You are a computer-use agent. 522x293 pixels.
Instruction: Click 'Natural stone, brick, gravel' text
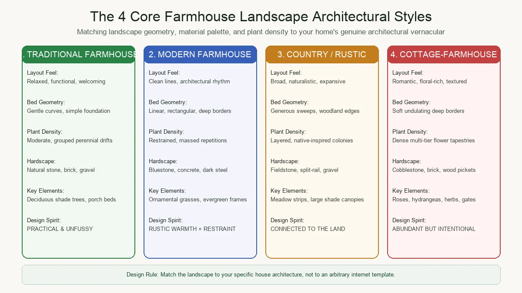click(x=61, y=170)
